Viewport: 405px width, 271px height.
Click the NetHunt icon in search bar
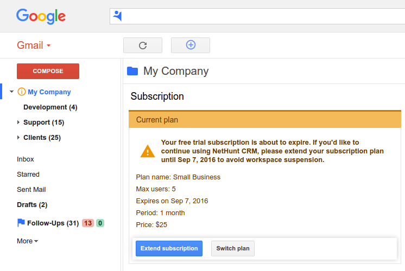pos(117,16)
